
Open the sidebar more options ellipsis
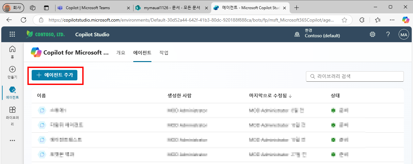pos(12,140)
